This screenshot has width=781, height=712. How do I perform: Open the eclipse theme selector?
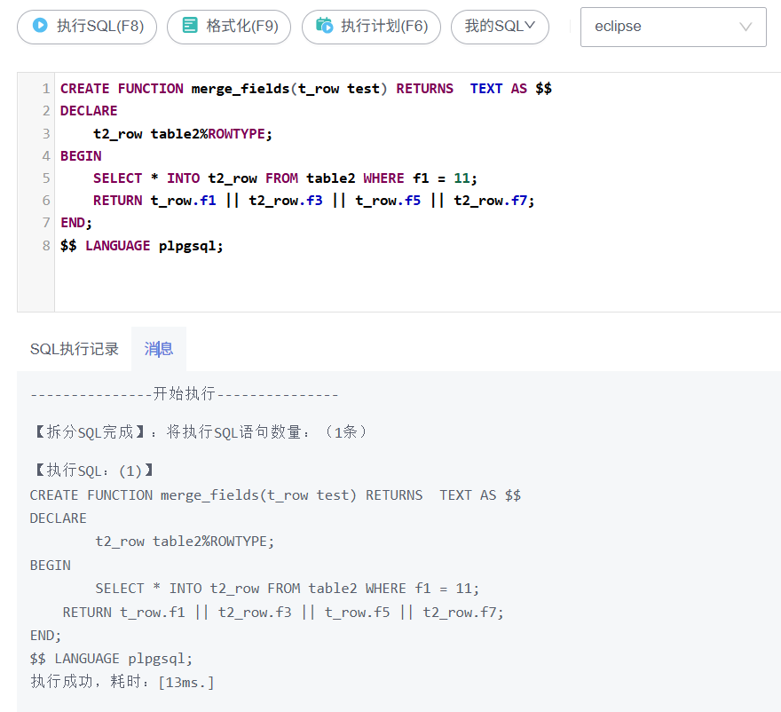click(673, 27)
